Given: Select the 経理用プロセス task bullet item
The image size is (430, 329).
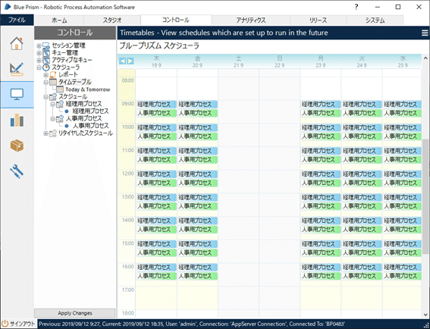Looking at the screenshot, I should [x=90, y=111].
